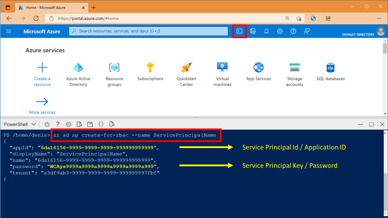Open the Feedback icon
388x218 pixels.
(307, 31)
